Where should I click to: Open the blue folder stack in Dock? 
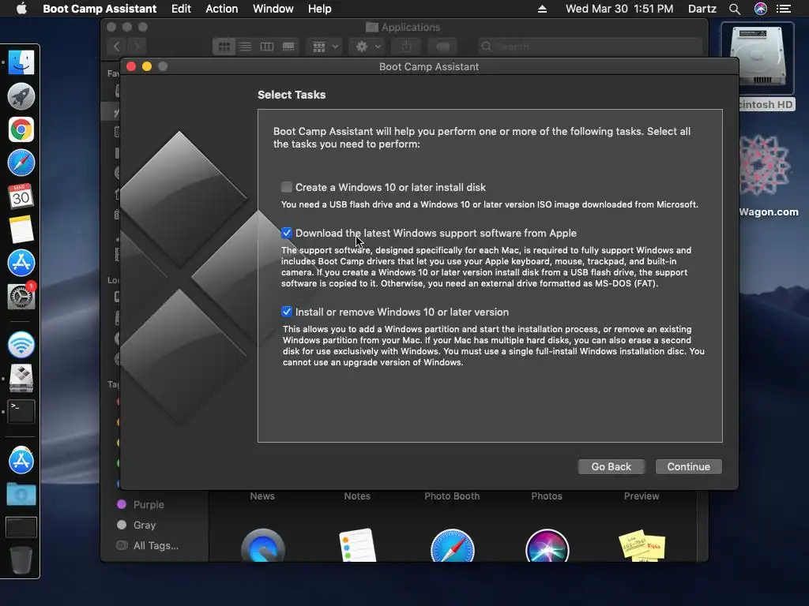[21, 494]
